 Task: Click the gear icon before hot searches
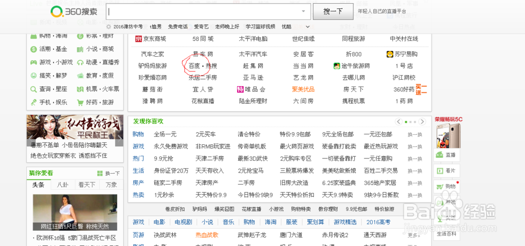[109, 27]
